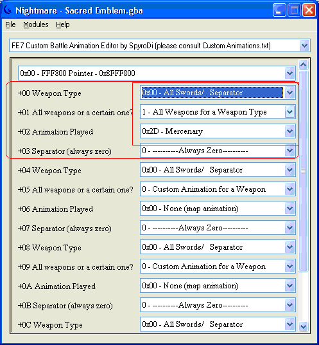
Task: Click the scrollbar down arrow
Action: pos(304,326)
